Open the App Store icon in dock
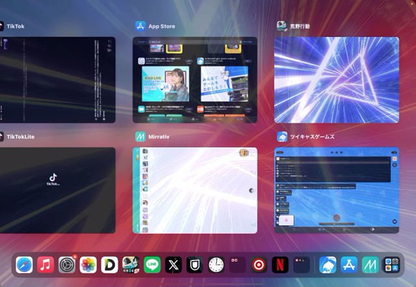Viewport: 416px width, 287px height. pyautogui.click(x=349, y=265)
